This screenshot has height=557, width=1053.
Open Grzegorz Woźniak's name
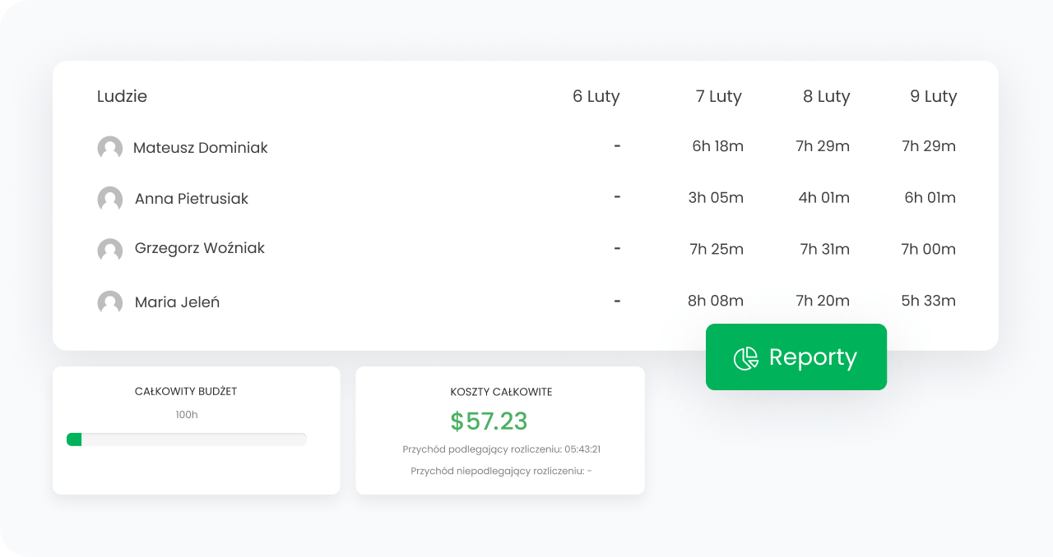click(200, 248)
